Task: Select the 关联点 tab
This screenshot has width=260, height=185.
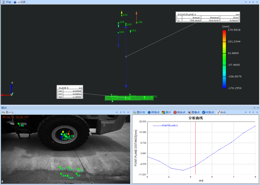Action: [208, 112]
